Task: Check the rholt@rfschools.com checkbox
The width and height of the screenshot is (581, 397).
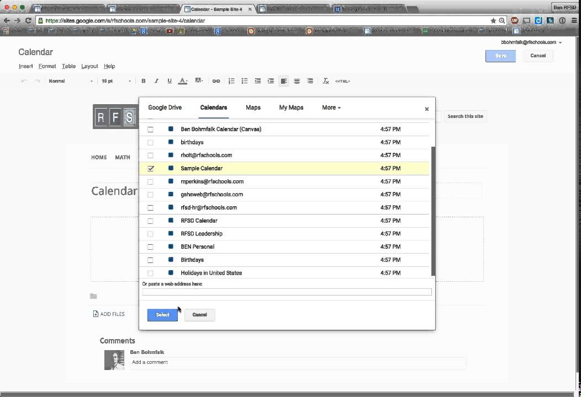Action: (150, 155)
